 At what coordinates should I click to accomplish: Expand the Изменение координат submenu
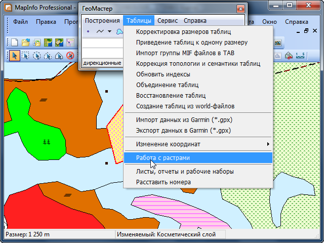(197, 144)
